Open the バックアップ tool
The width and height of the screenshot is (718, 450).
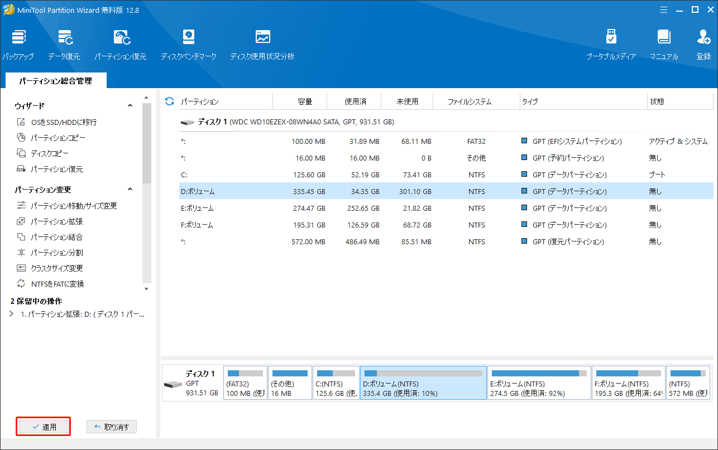tap(18, 45)
